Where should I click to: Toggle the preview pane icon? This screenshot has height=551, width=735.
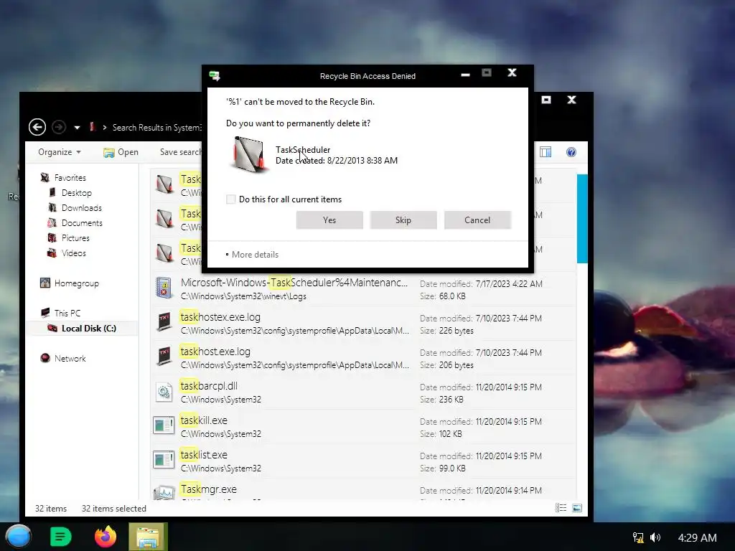pos(546,152)
